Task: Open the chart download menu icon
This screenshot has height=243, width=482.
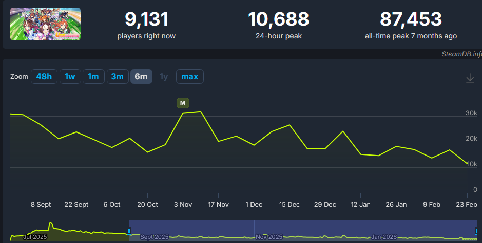Action: (470, 78)
